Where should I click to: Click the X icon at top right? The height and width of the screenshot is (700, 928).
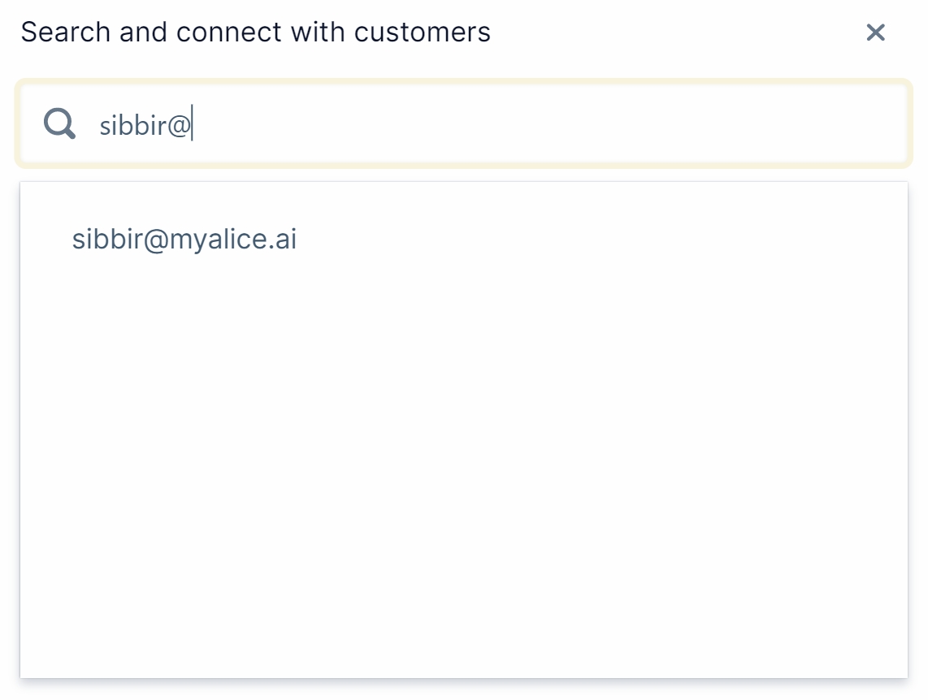pyautogui.click(x=875, y=32)
